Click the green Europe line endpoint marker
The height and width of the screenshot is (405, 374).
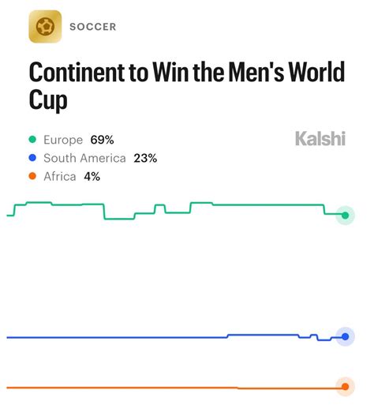pyautogui.click(x=346, y=216)
